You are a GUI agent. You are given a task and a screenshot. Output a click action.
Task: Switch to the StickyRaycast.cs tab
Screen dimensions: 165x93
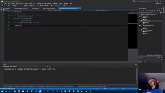point(36,8)
